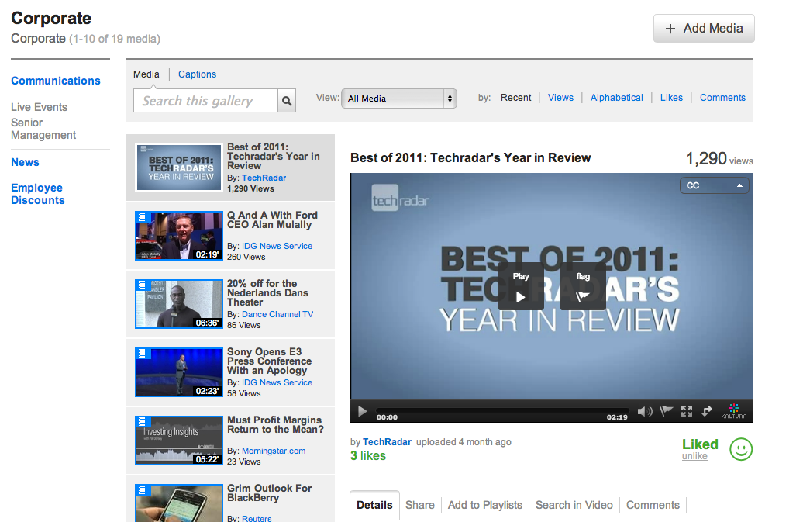Enter fullscreen with the expand icon
This screenshot has width=803, height=522.
point(687,411)
